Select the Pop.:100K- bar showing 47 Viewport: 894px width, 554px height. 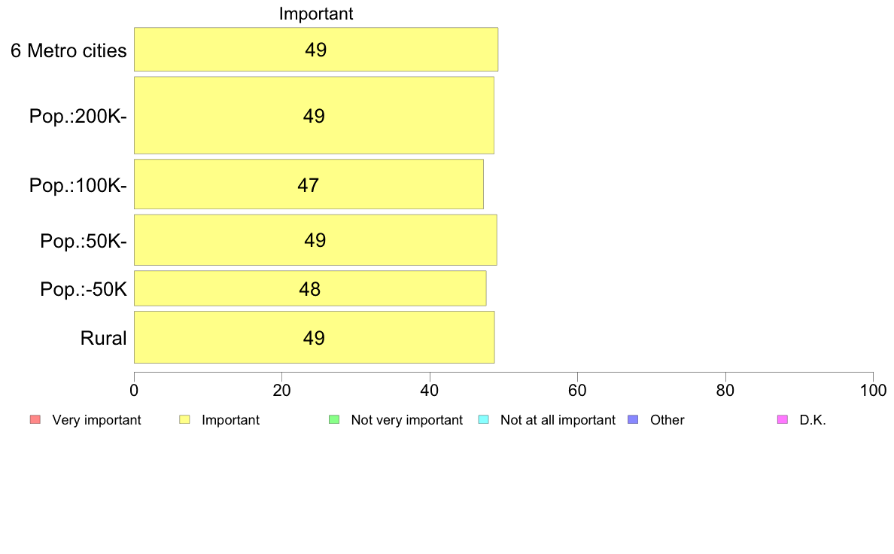(309, 184)
